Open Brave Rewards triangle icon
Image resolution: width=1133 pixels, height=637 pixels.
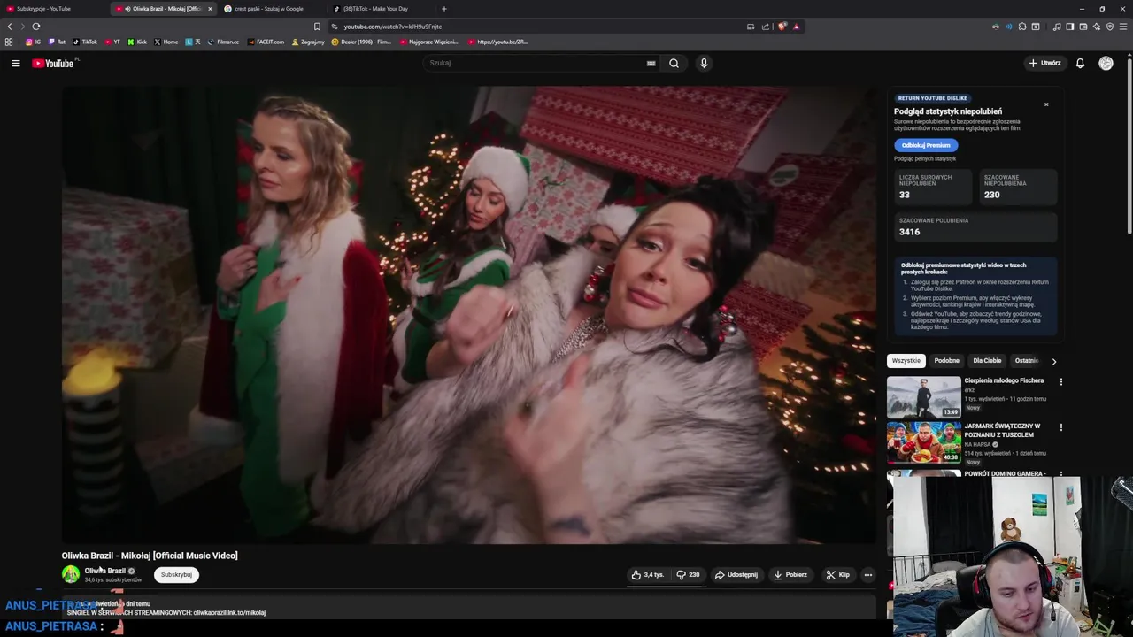[x=796, y=27]
